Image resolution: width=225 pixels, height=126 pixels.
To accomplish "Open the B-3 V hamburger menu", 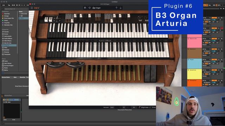I will pyautogui.click(x=32, y=8).
